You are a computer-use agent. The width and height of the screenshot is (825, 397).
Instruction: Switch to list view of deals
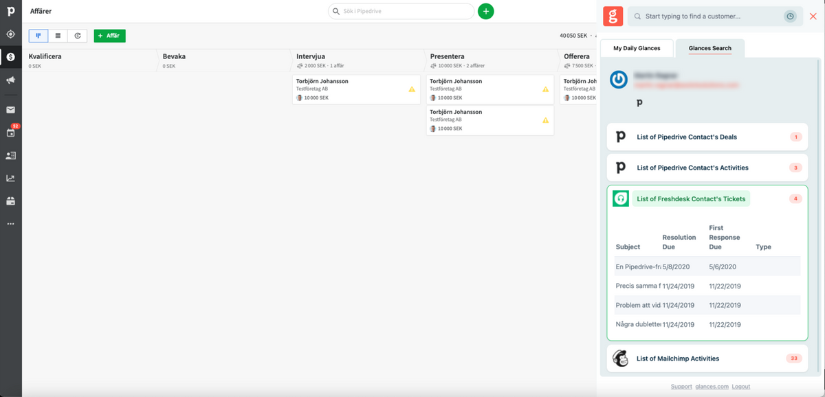(x=58, y=36)
